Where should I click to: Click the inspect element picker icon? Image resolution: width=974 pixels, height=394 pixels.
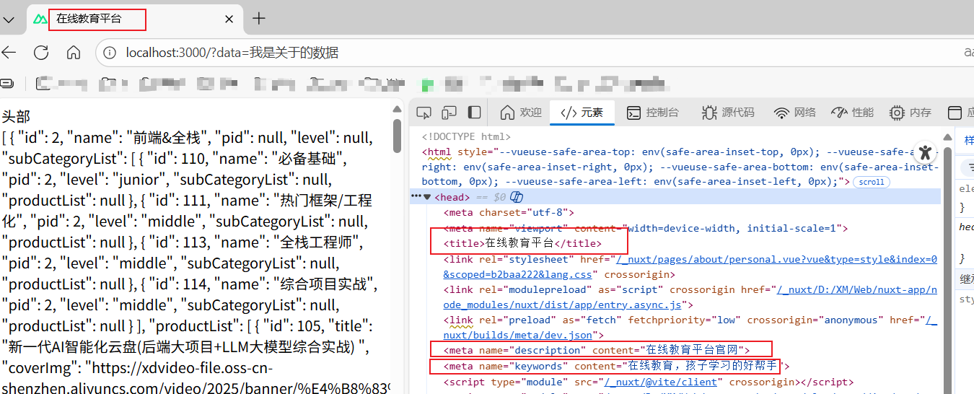coord(424,113)
